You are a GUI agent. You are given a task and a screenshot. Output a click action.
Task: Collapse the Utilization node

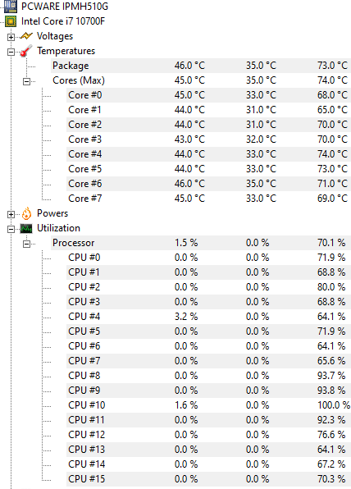pyautogui.click(x=11, y=229)
